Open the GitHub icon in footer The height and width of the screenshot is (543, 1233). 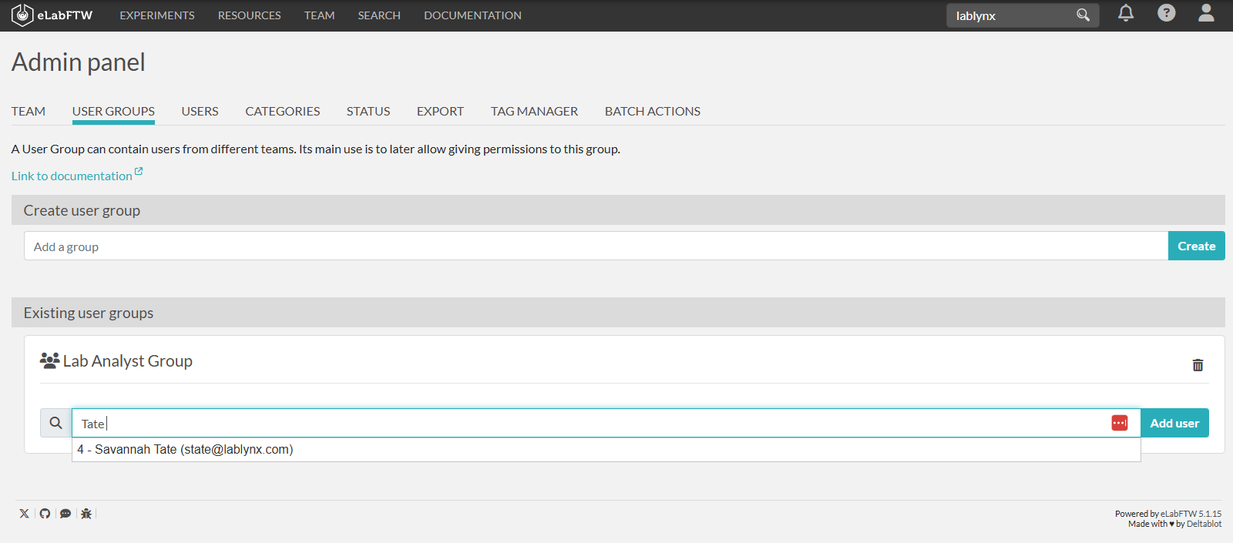45,514
